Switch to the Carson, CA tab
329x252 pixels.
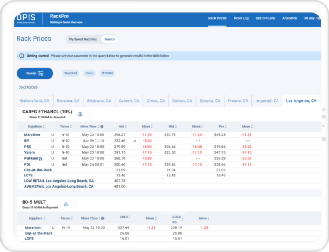pyautogui.click(x=129, y=101)
